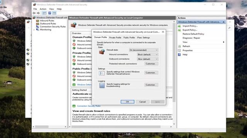Click the search icon in background window

pyautogui.click(x=230, y=28)
